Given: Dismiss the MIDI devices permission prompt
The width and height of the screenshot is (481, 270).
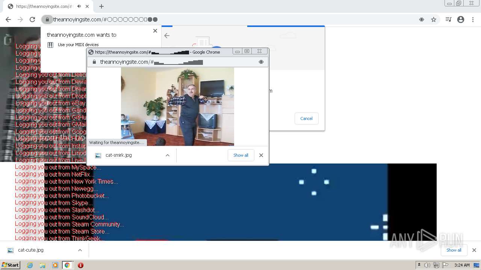Looking at the screenshot, I should click(x=155, y=31).
